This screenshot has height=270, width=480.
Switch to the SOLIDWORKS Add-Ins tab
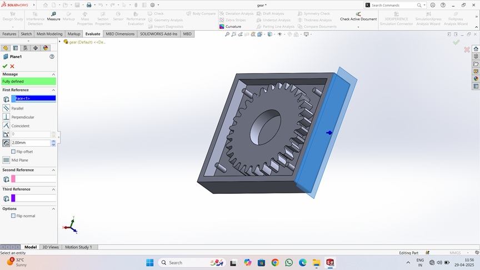click(x=158, y=34)
